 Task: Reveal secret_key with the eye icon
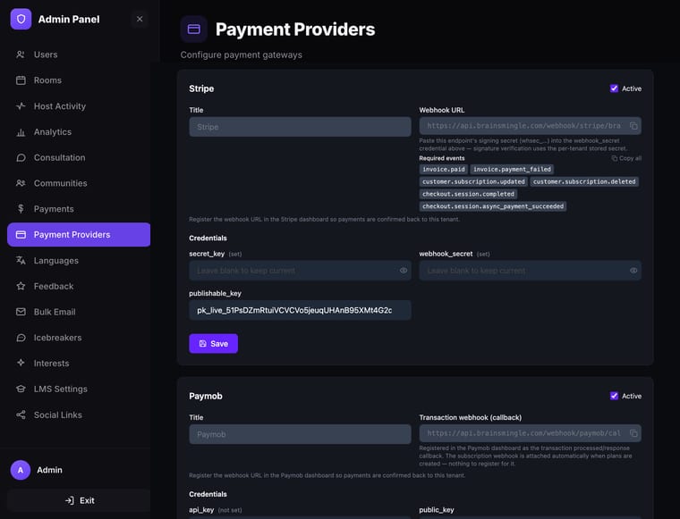pos(404,271)
